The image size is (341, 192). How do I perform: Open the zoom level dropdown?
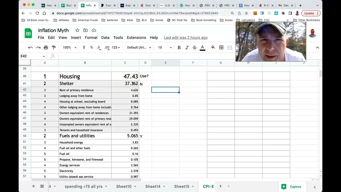click(70, 47)
